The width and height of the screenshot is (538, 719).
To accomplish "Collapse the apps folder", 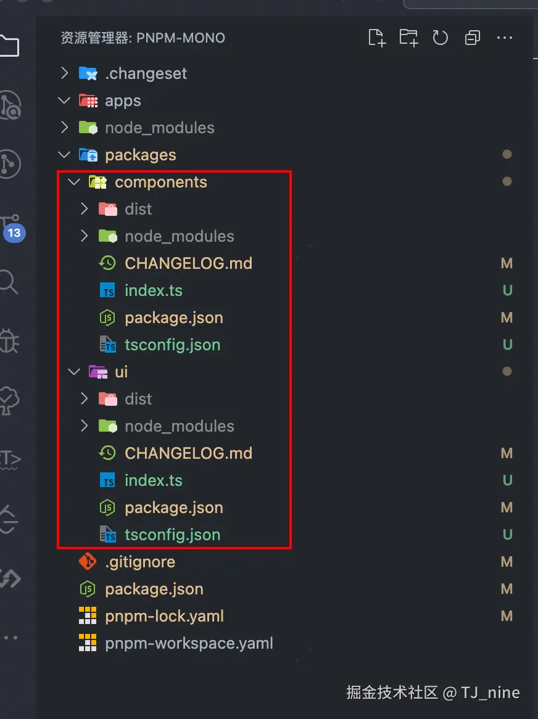I will point(123,101).
